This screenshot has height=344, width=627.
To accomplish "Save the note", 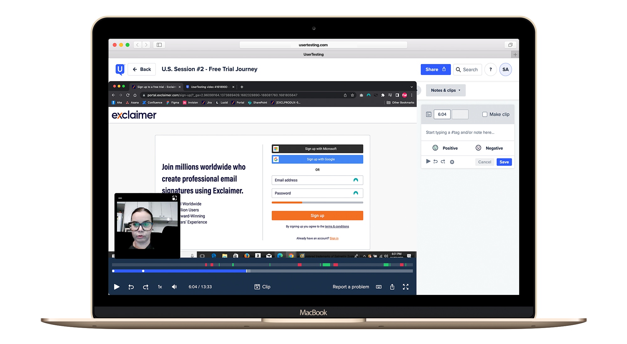I will 504,162.
